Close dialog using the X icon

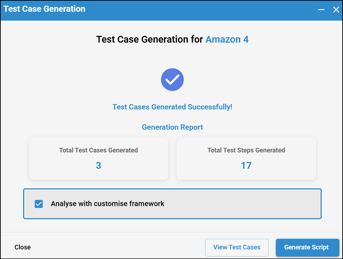(336, 10)
